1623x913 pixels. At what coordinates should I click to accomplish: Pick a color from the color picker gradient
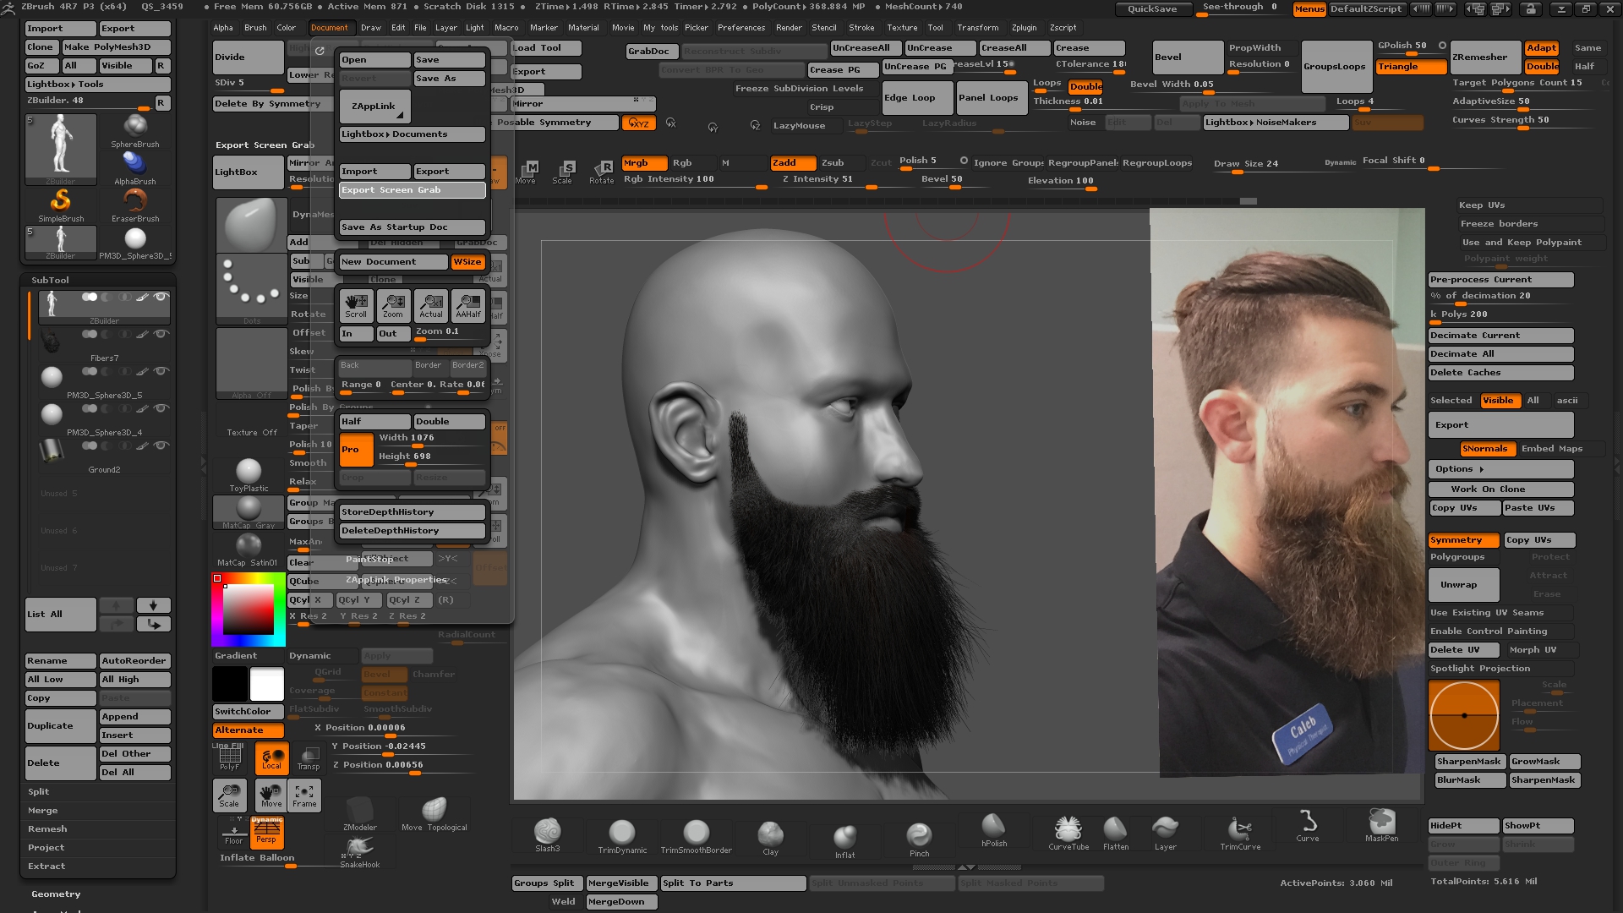point(249,609)
